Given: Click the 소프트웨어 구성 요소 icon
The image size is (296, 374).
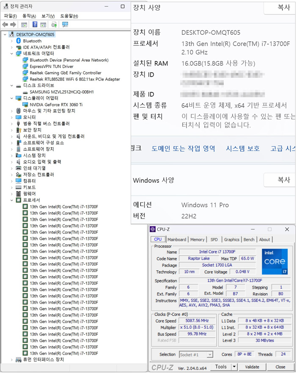Looking at the screenshot, I should [19, 143].
